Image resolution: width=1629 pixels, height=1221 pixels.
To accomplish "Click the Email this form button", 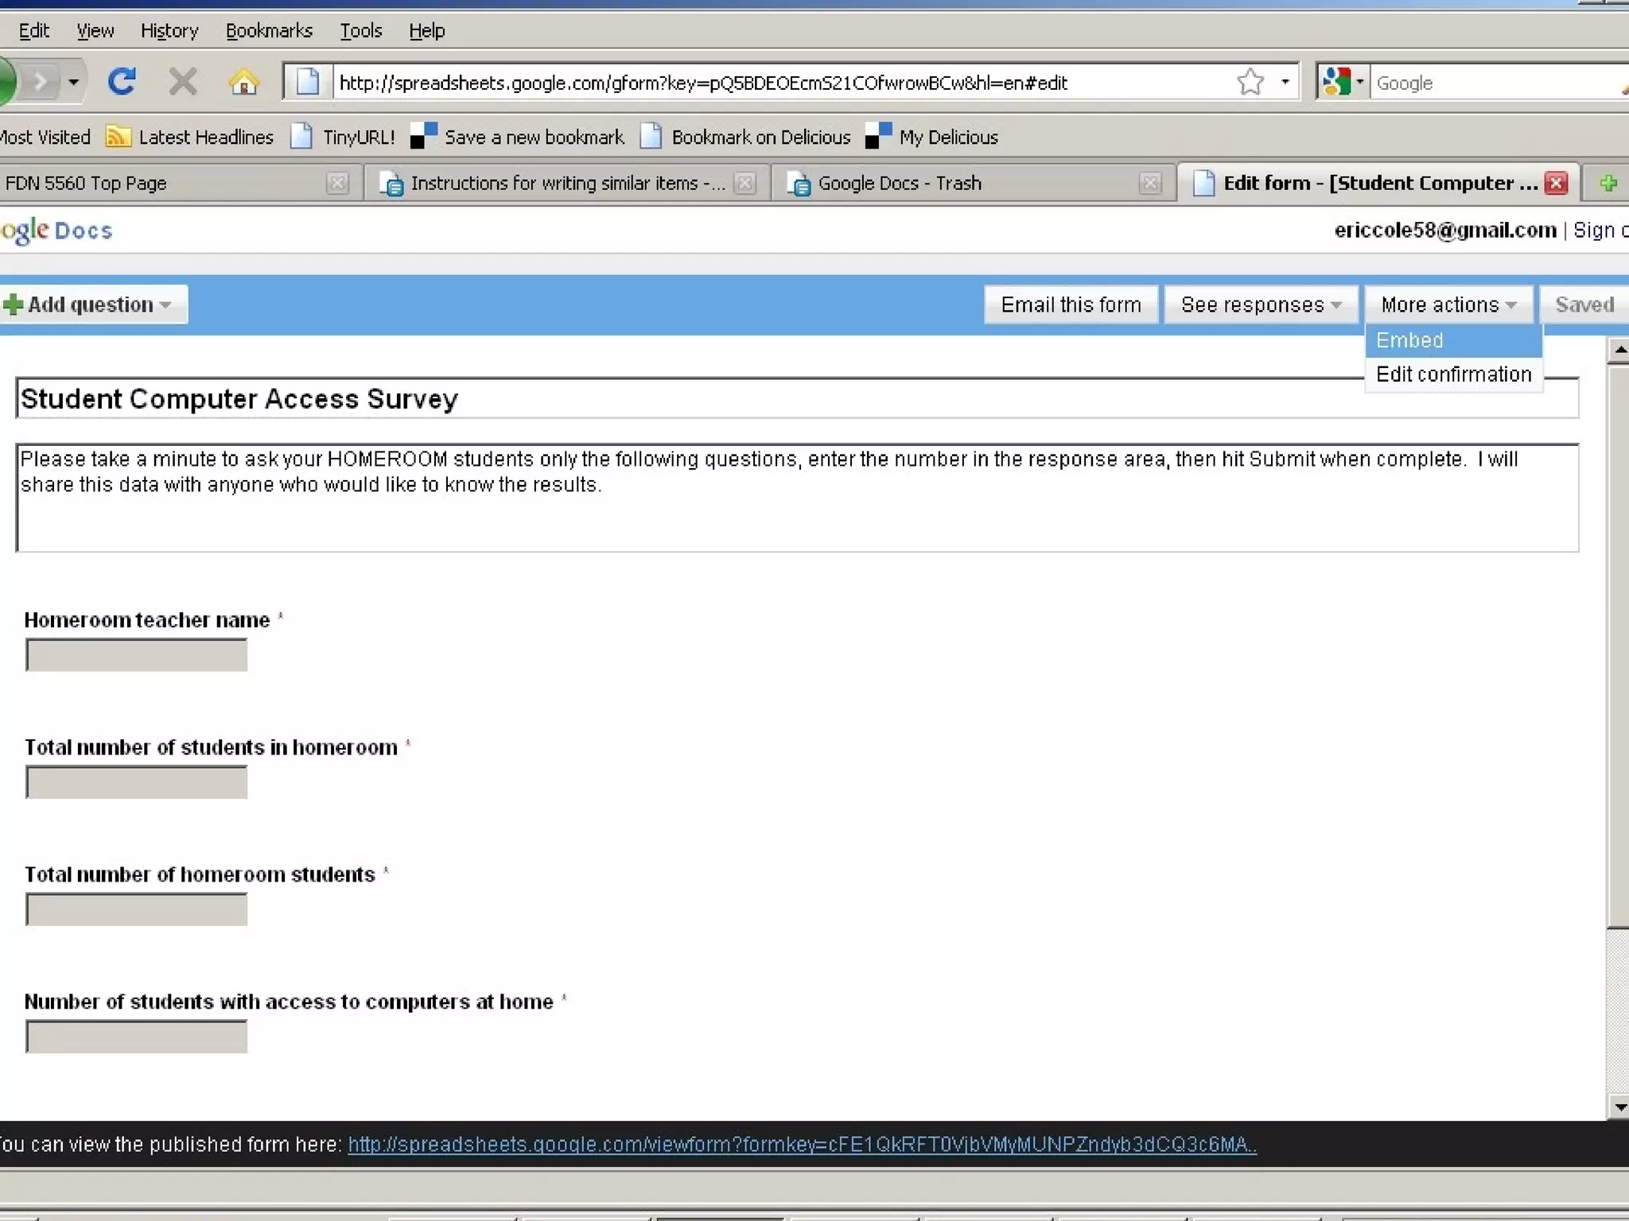I will (1070, 304).
